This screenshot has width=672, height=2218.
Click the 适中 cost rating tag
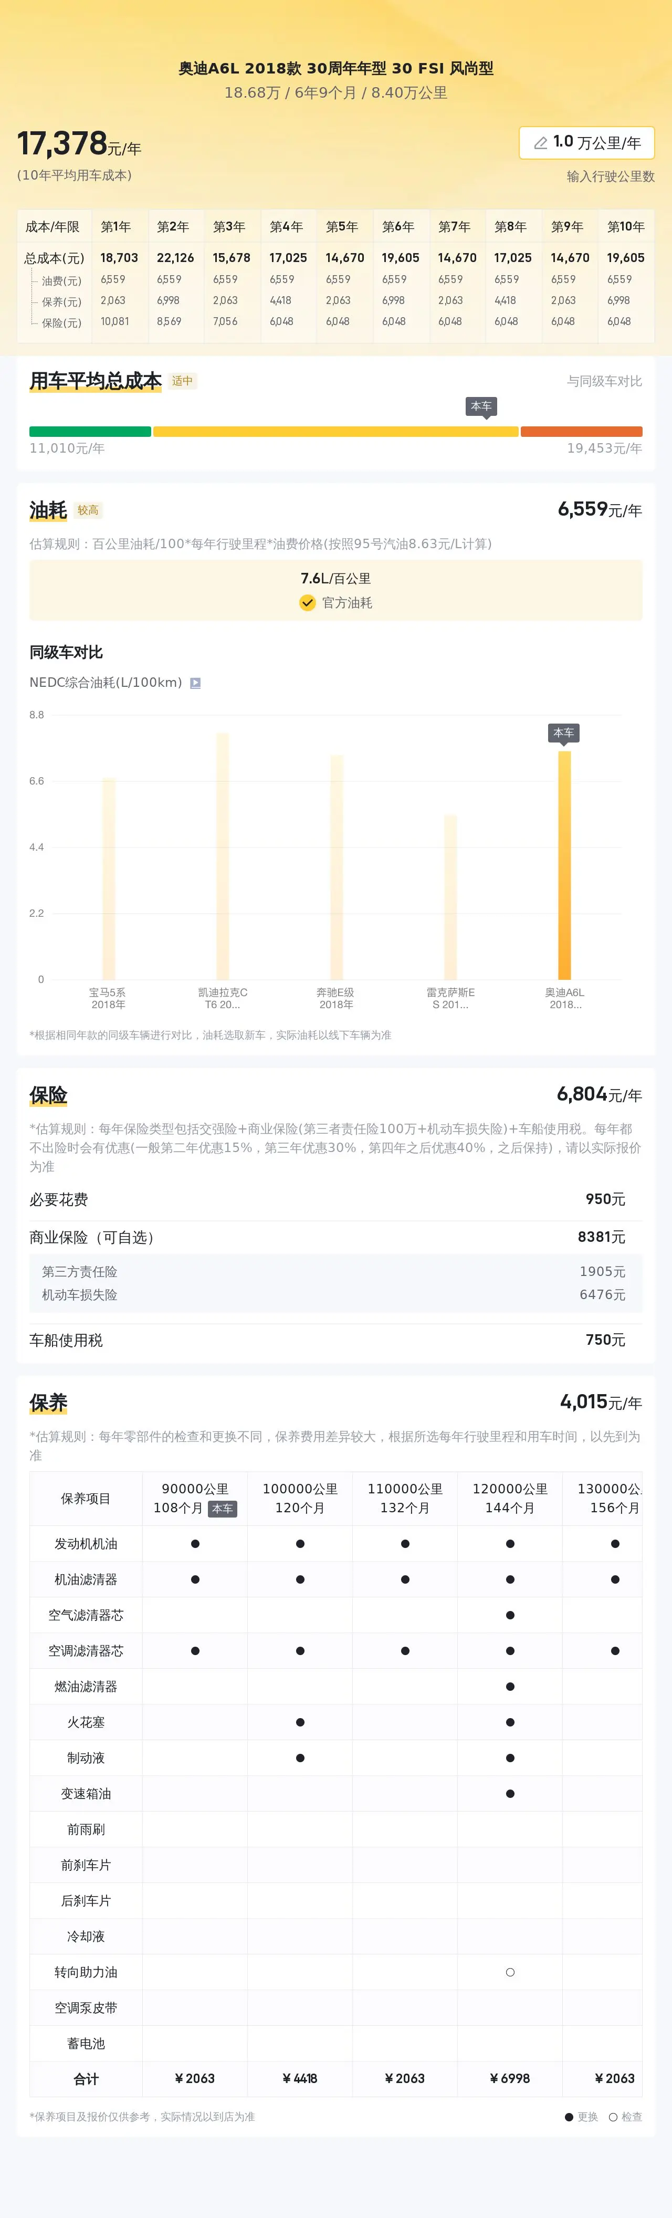point(182,381)
